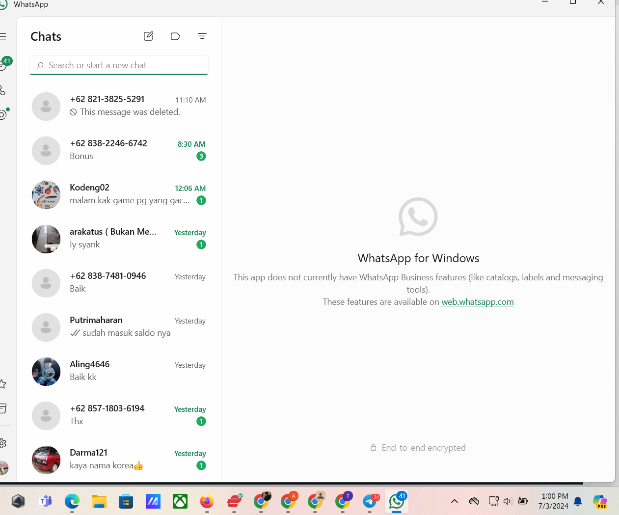This screenshot has width=619, height=515.
Task: Click unread badge on the Kodeng02 chat
Action: [x=201, y=200]
